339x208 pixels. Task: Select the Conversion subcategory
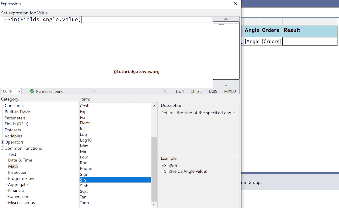click(x=19, y=196)
